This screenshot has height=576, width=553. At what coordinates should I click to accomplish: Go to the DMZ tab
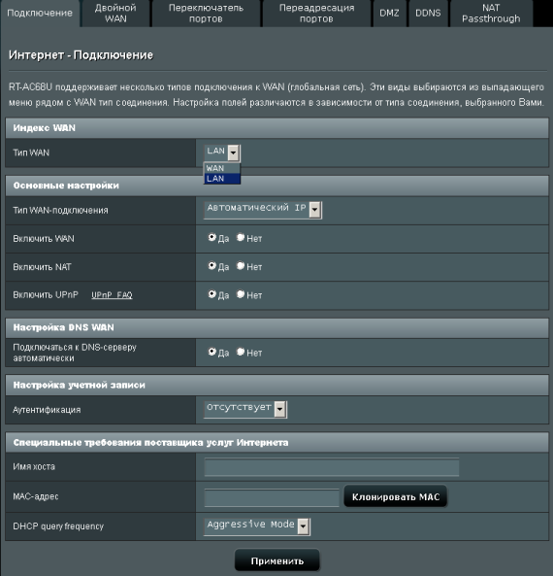[389, 14]
